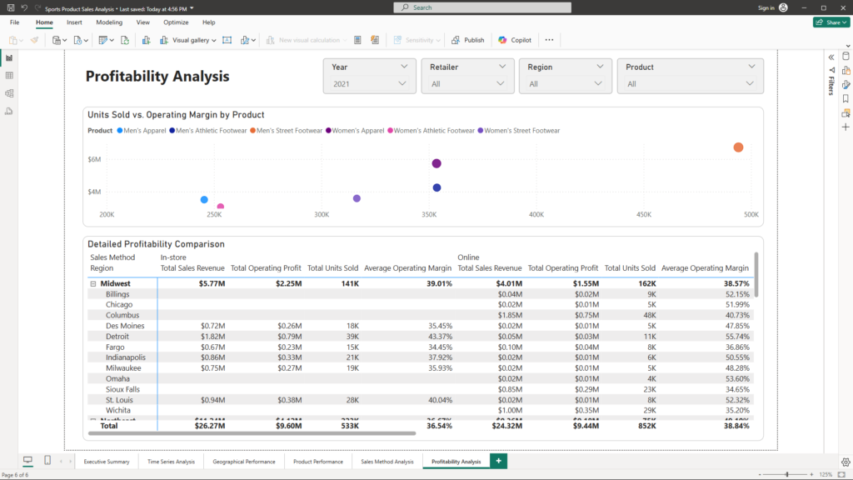Open the Year slicer dropdown showing 2021
This screenshot has width=853, height=480.
[x=370, y=84]
